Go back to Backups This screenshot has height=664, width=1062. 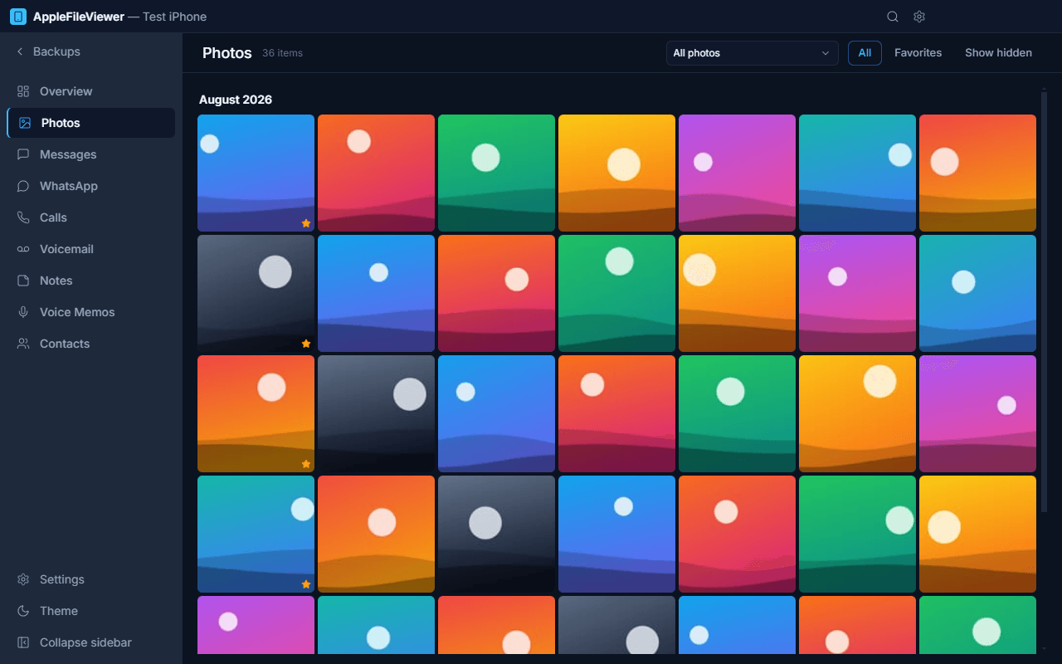[x=48, y=51]
